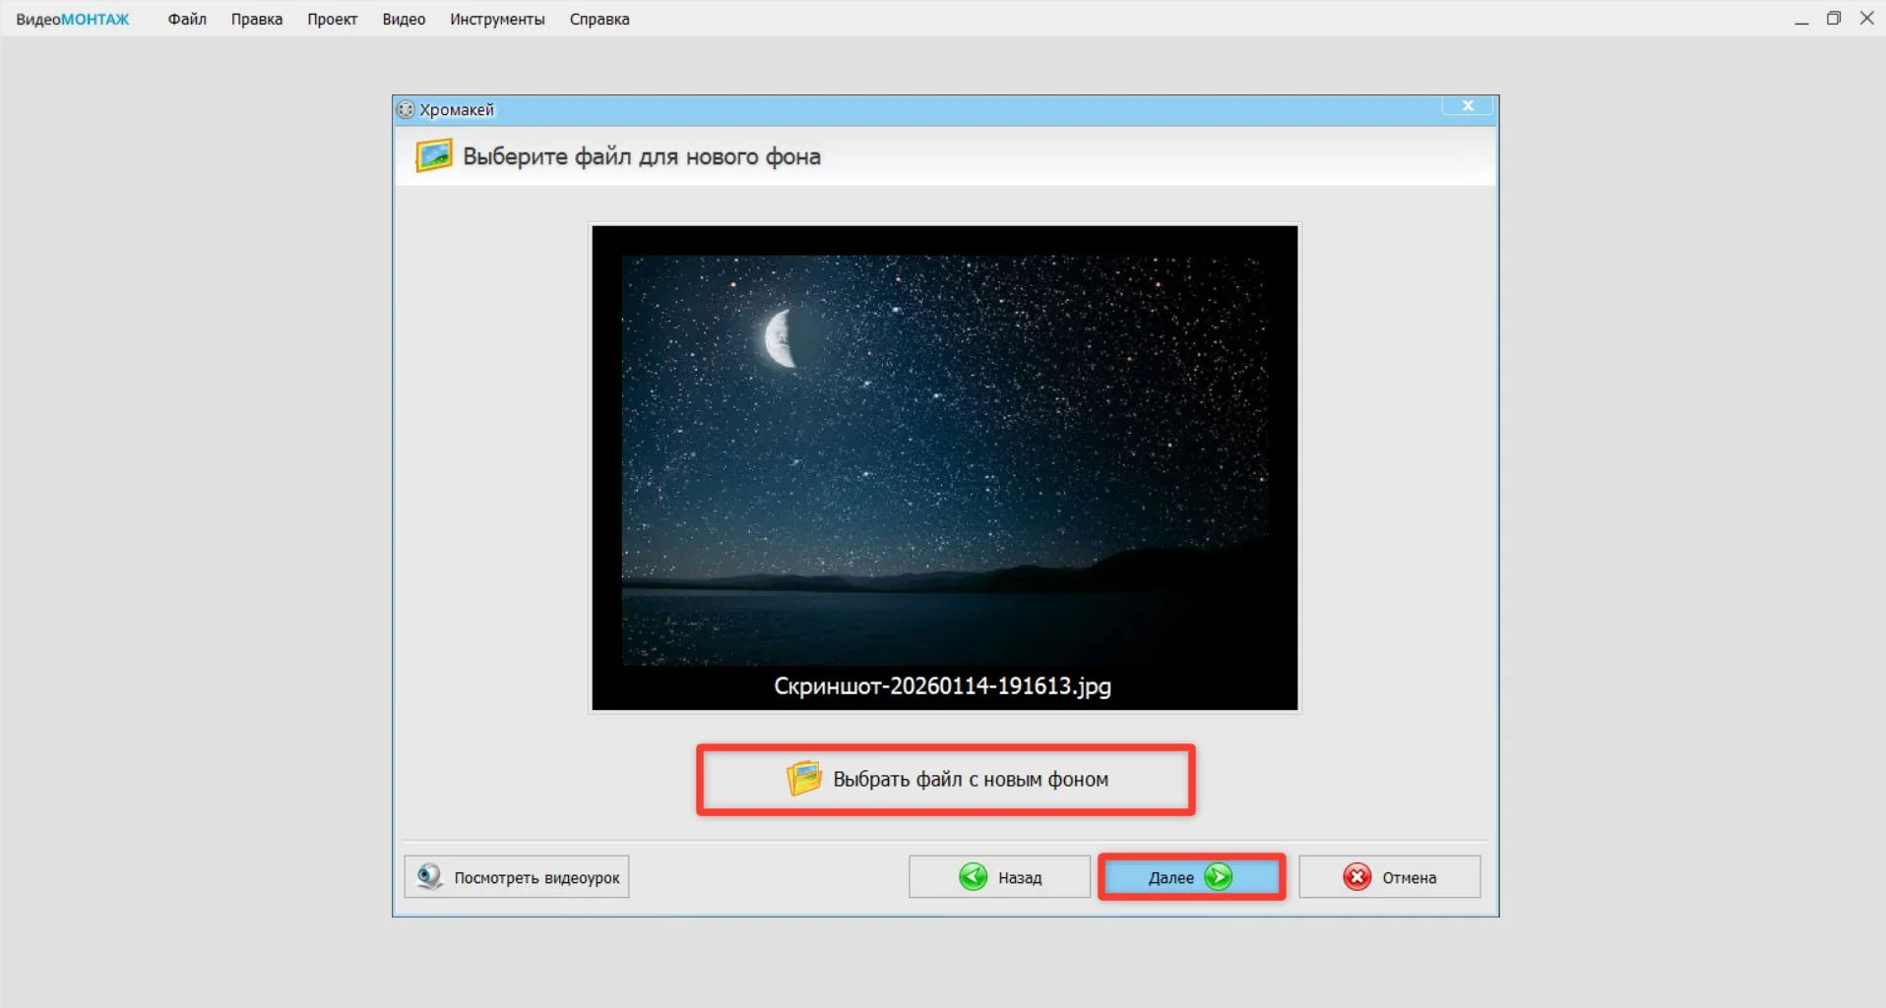This screenshot has height=1008, width=1886.
Task: Click the webcam icon beside Посмотреть видеоурок
Action: click(429, 876)
